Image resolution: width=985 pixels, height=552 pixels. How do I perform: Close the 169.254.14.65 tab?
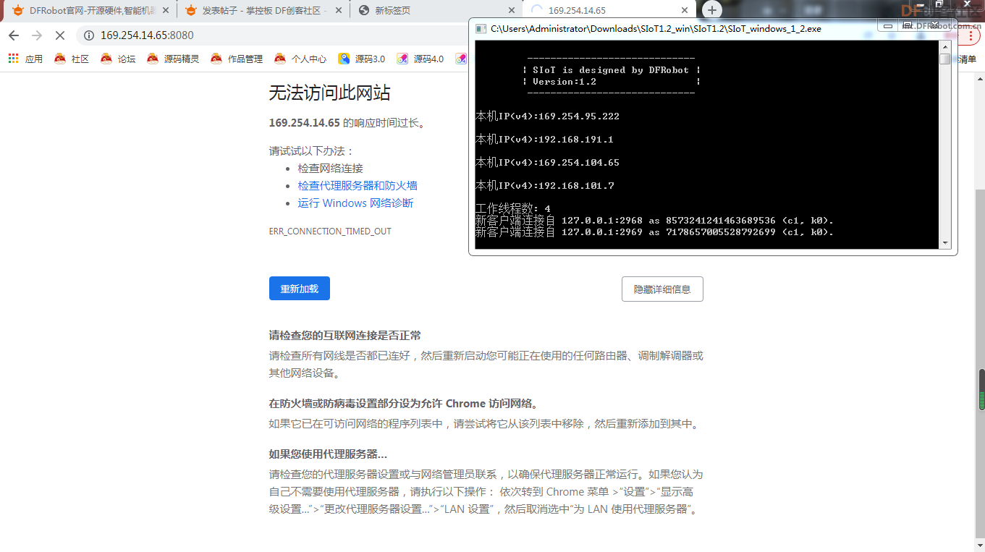coord(684,10)
